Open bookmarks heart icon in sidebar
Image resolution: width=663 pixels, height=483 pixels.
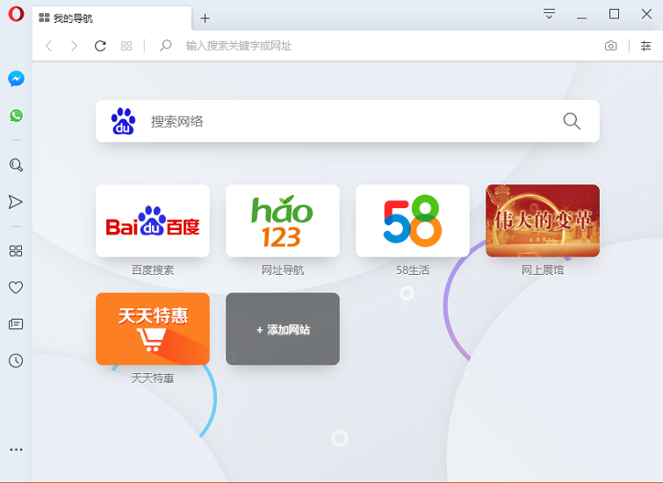tap(16, 287)
